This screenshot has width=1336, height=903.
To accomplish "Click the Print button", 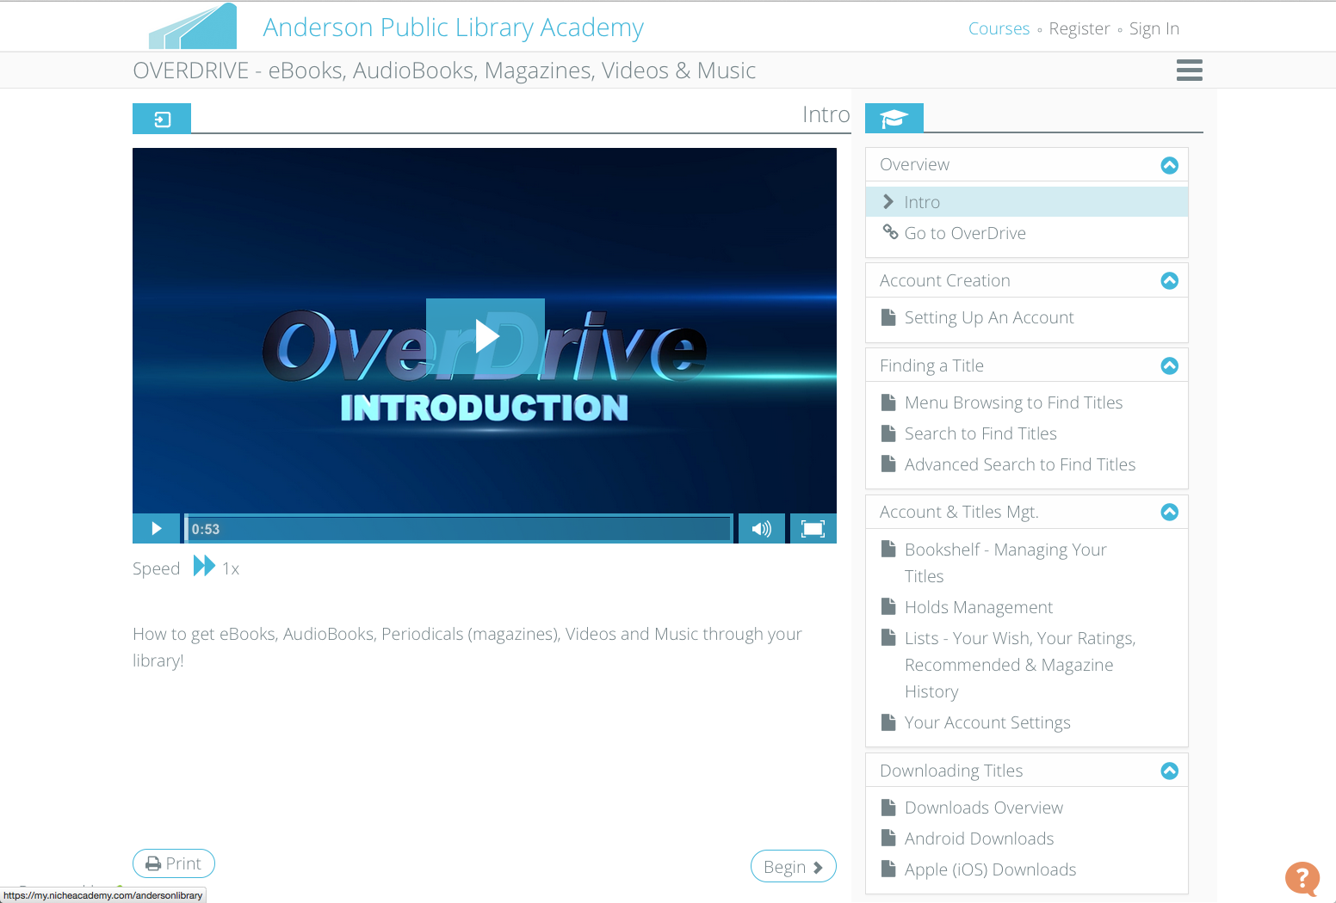I will 174,863.
